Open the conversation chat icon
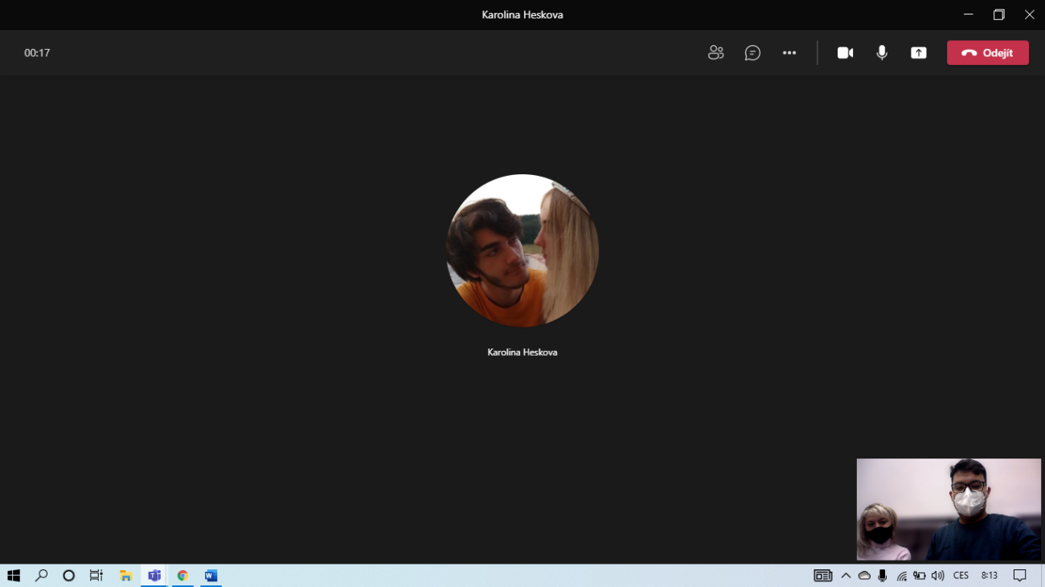Screen dimensions: 1045x587 (x=752, y=53)
